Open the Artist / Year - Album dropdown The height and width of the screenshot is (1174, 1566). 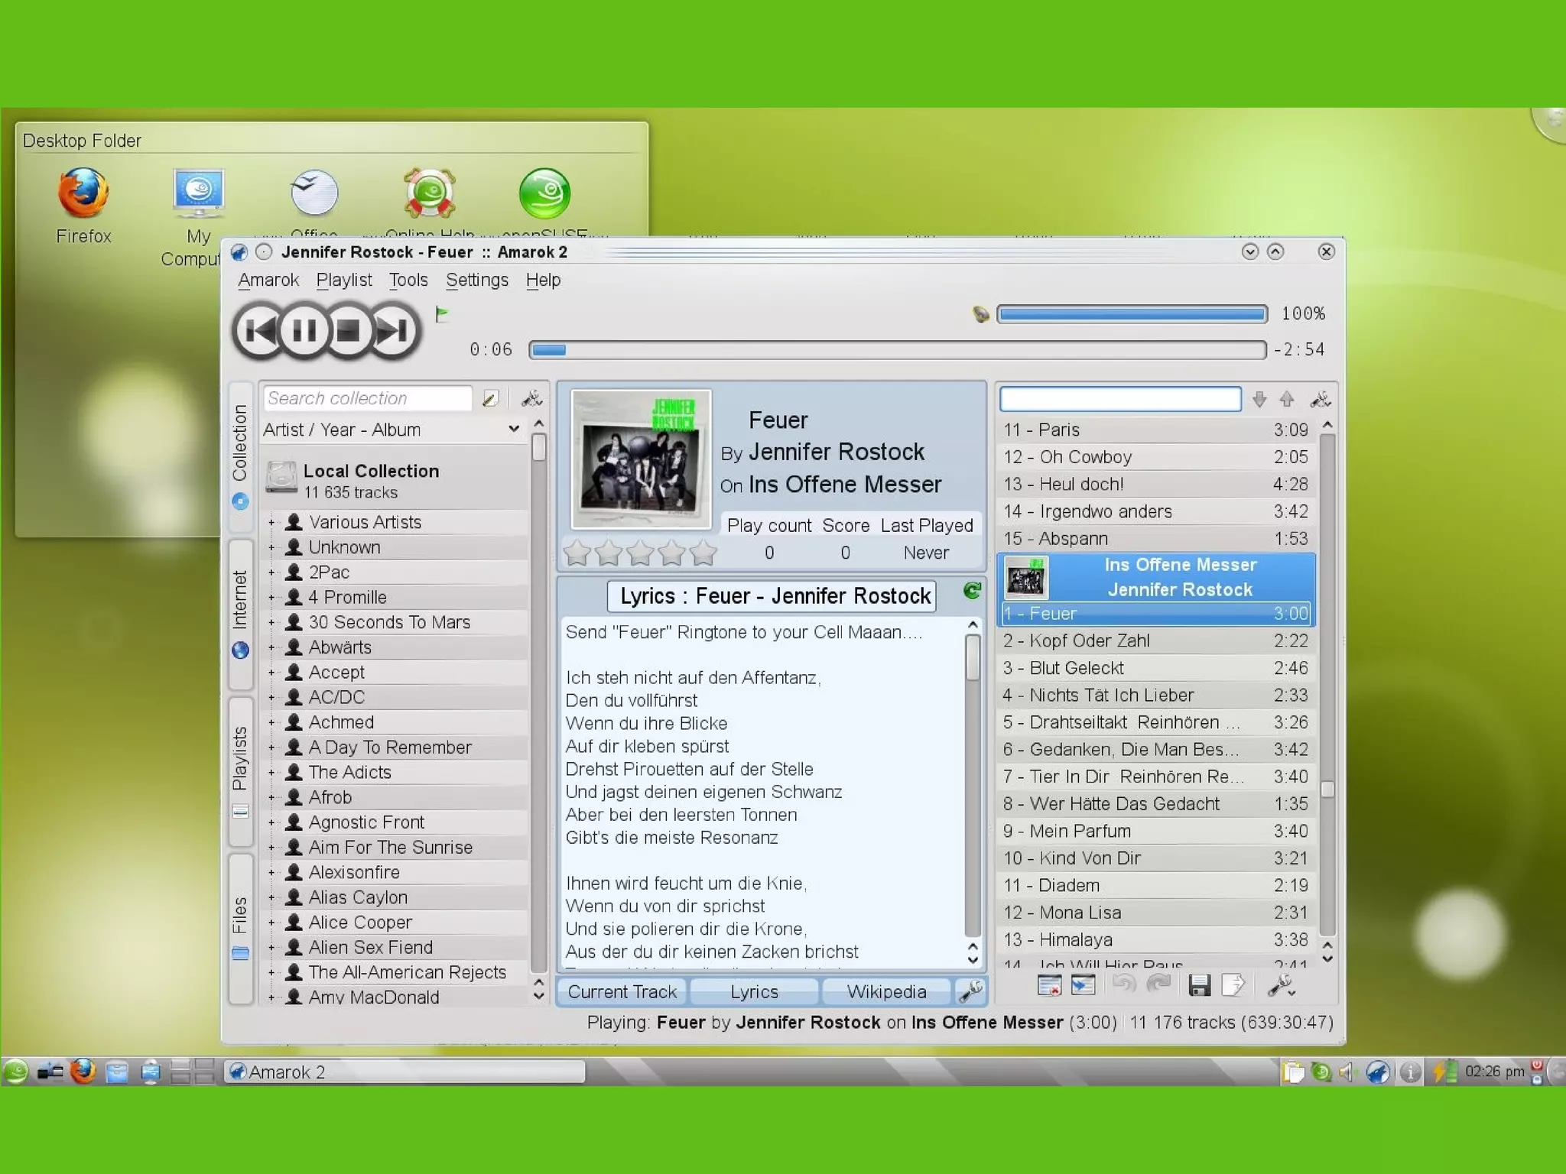(x=391, y=430)
